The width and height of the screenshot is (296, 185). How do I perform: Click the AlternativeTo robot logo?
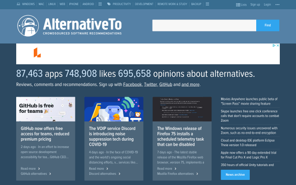pyautogui.click(x=28, y=26)
